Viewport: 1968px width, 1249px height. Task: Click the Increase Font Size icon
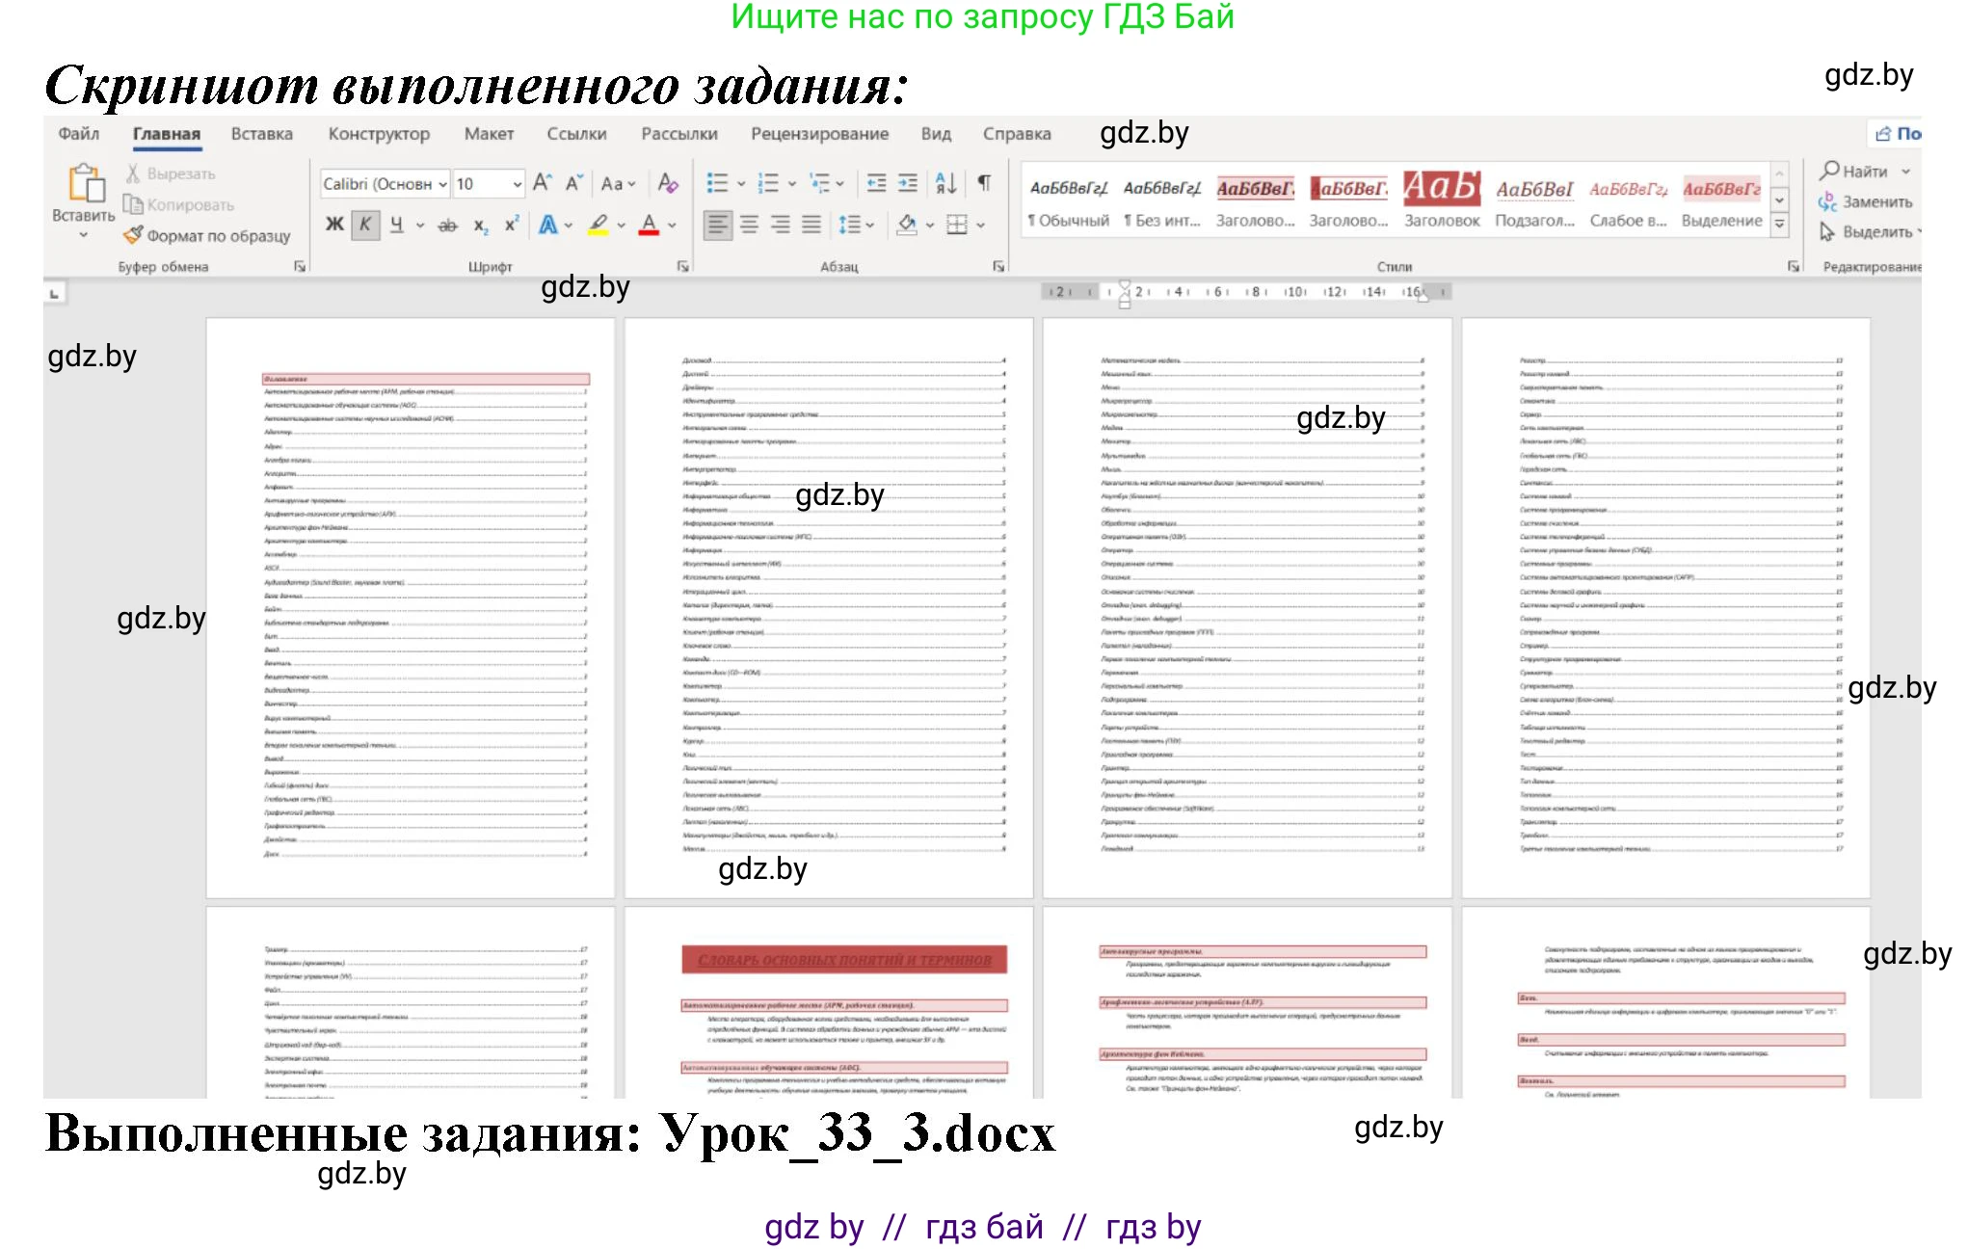tap(543, 183)
